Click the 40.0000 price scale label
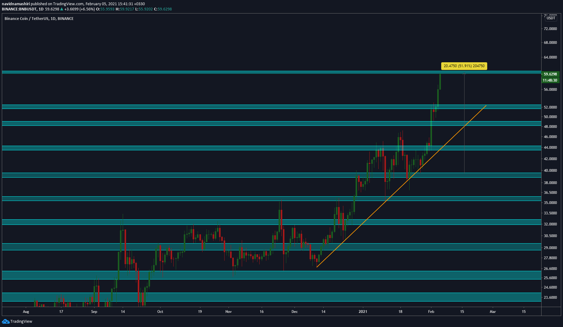Viewport: 563px width, 327px height. [550, 171]
